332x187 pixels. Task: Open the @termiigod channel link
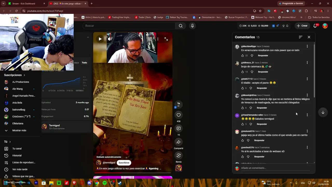click(109, 163)
